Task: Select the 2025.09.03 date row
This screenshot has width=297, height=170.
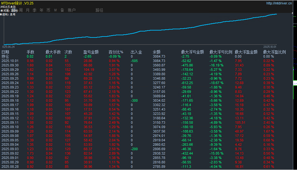Action: pyautogui.click(x=10, y=149)
